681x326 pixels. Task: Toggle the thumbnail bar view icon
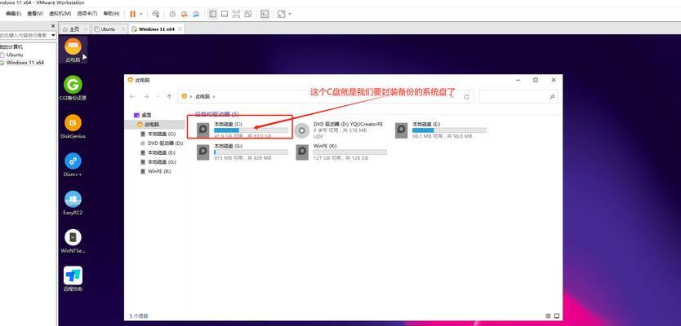tap(225, 14)
